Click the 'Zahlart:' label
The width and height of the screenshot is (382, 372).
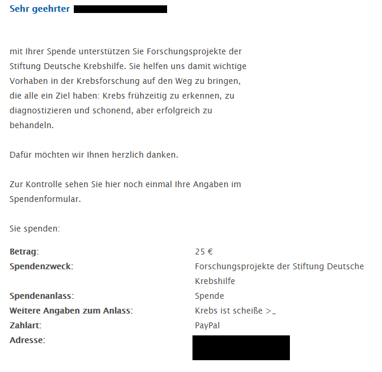[x=25, y=325]
